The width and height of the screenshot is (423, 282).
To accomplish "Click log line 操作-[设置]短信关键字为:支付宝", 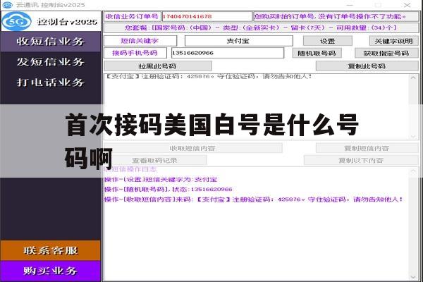I will pos(161,180).
